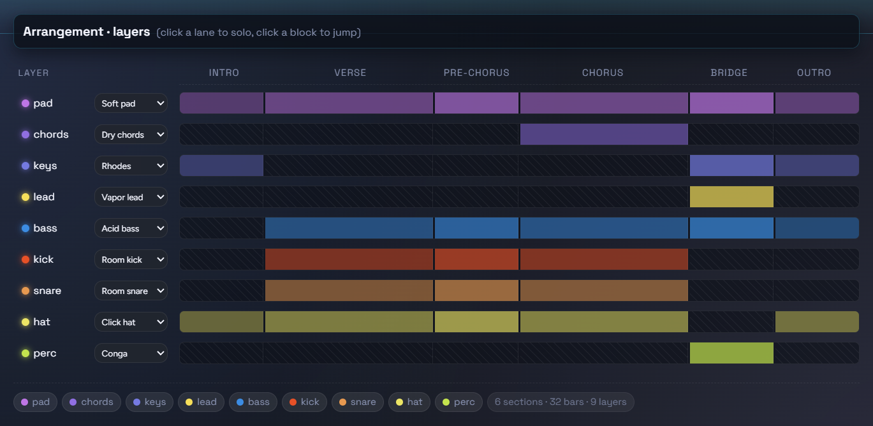The height and width of the screenshot is (426, 873).
Task: Jump to the keys block in Outro
Action: [x=817, y=166]
